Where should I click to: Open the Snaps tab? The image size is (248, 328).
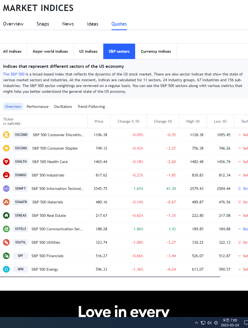[43, 24]
